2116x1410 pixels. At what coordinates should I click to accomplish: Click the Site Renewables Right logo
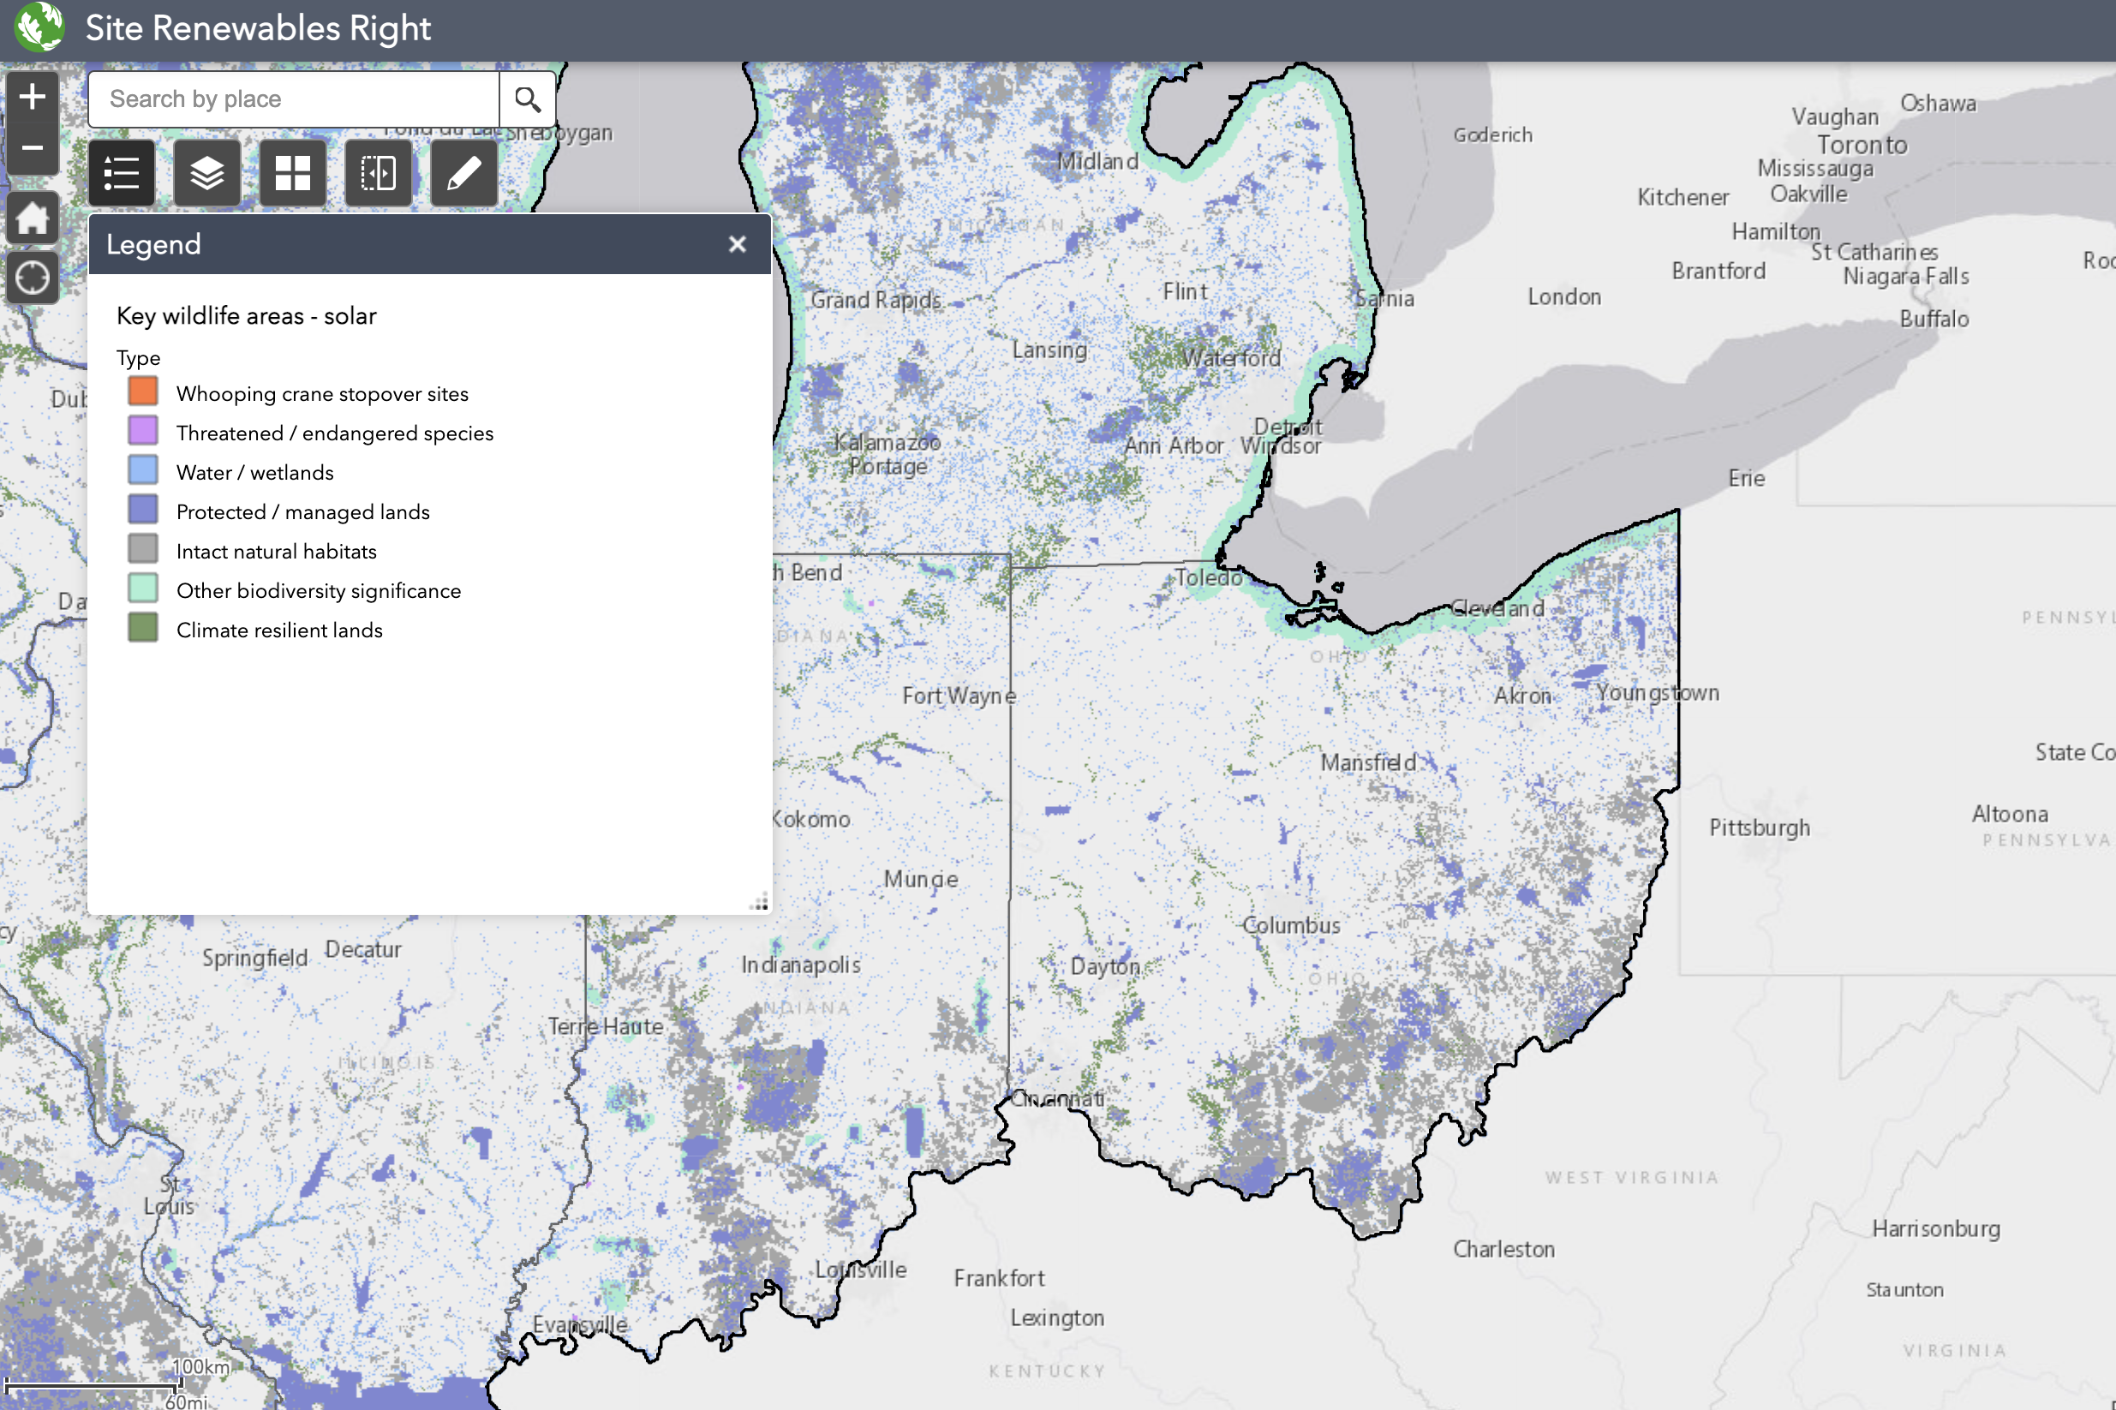[39, 27]
